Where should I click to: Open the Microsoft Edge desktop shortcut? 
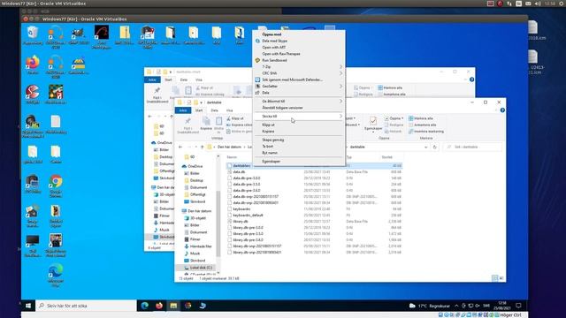[x=56, y=275]
